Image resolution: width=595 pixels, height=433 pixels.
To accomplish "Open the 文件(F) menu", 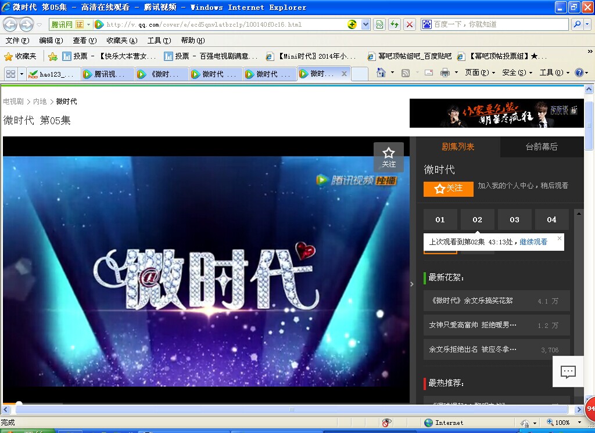I will coord(17,40).
